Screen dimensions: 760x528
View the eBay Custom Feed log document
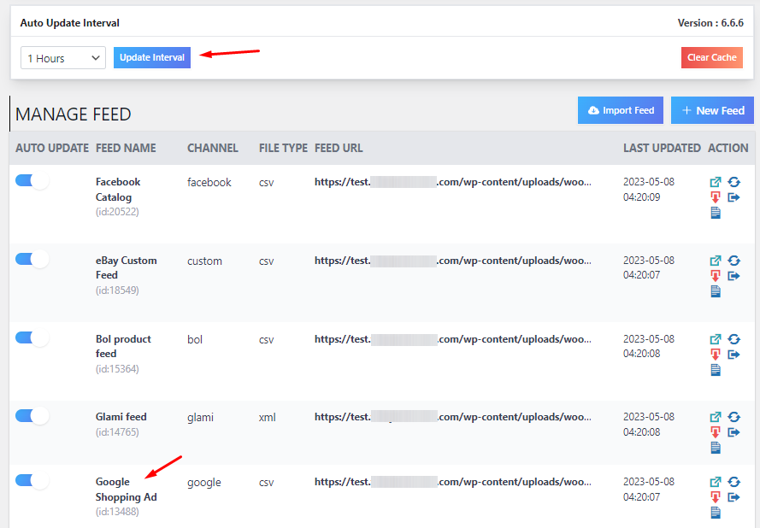pos(716,291)
